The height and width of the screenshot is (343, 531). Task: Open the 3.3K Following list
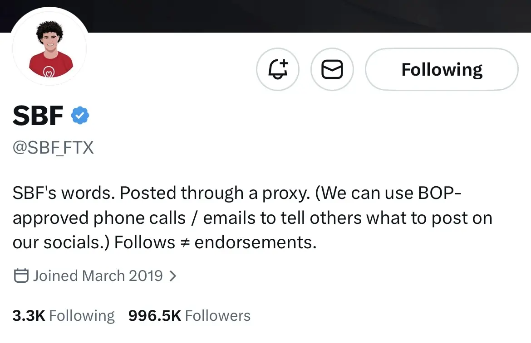pos(64,315)
